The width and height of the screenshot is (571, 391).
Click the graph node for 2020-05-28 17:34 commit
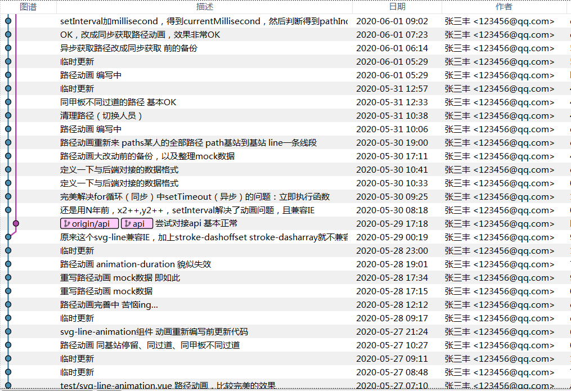point(8,277)
